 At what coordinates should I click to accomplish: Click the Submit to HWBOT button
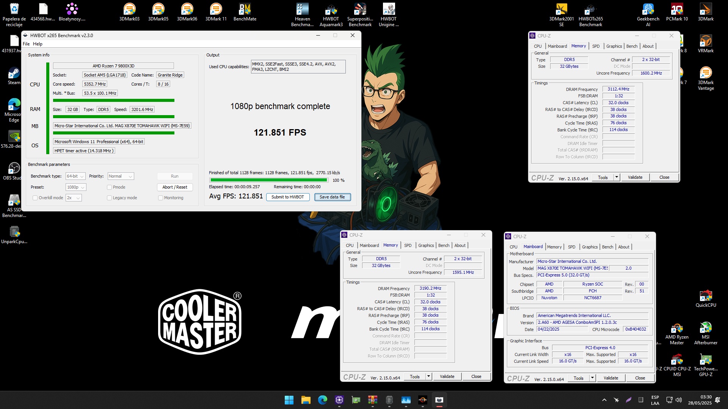pos(288,197)
